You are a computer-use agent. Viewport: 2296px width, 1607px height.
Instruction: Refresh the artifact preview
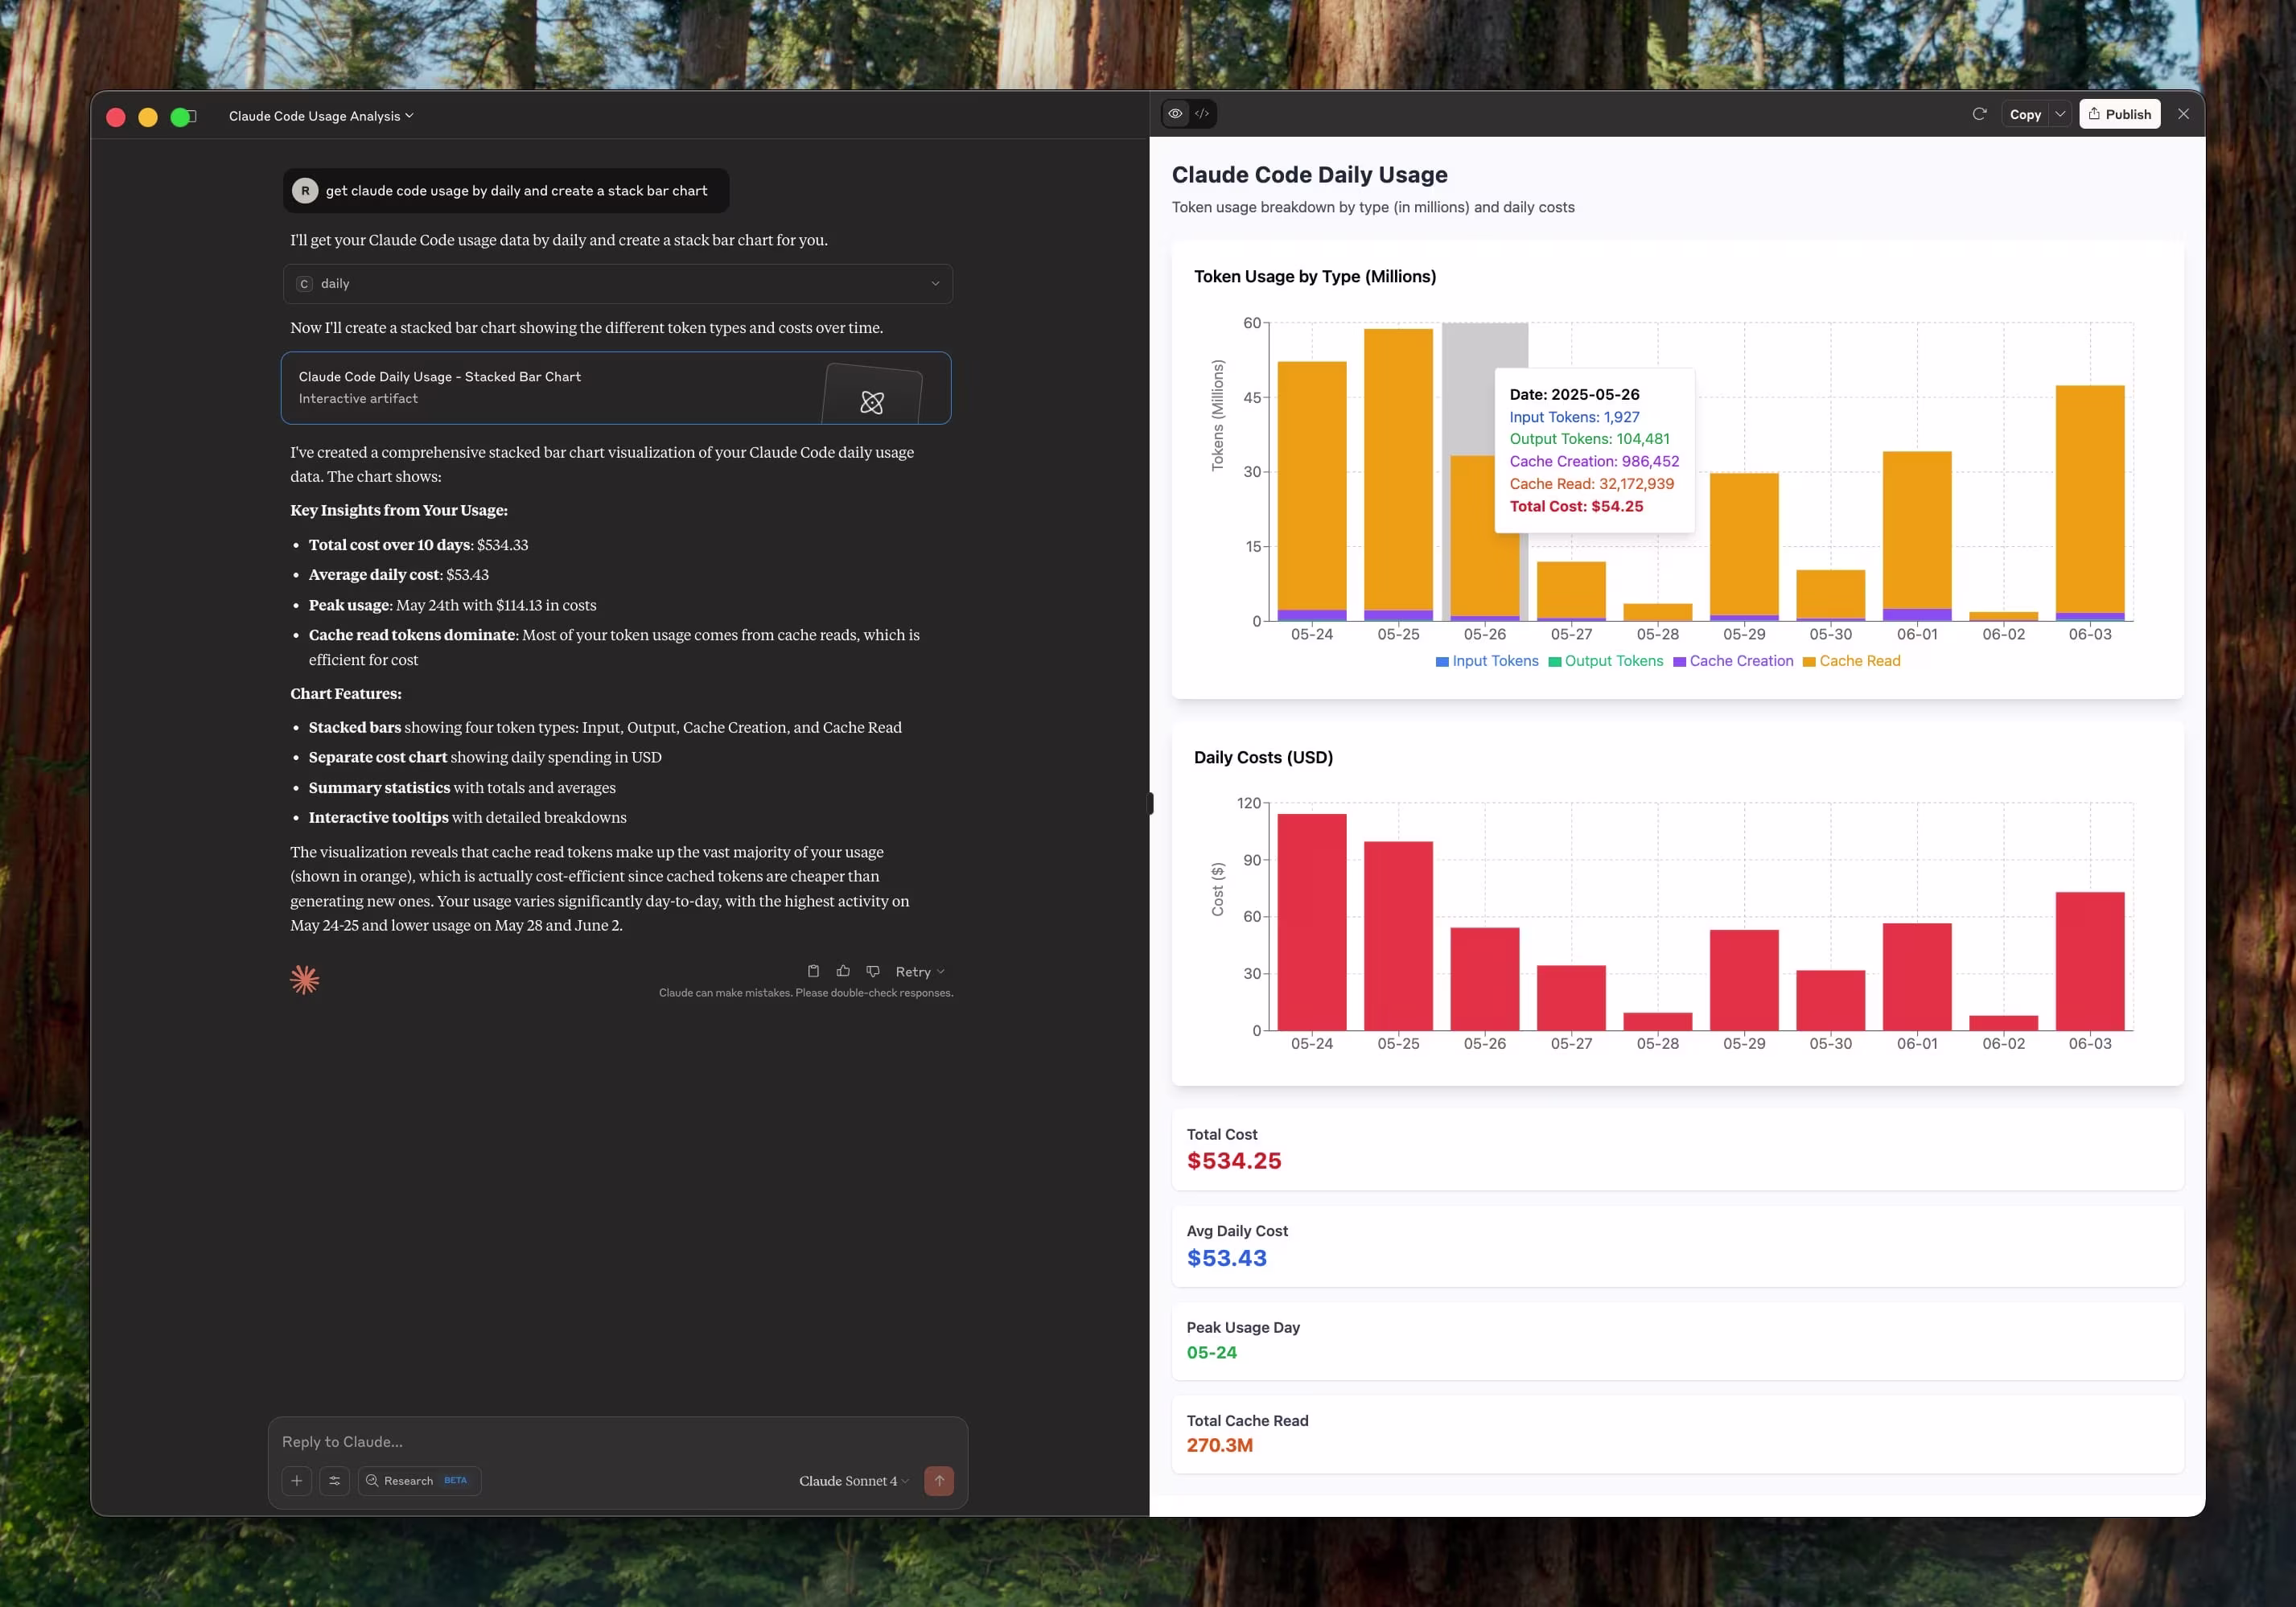1979,114
